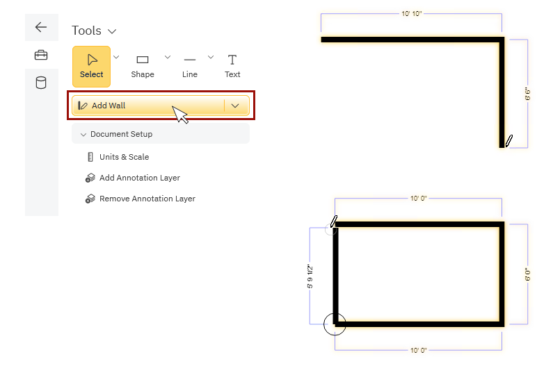Click Remove Annotation Layer
Screen dimensions: 553x368
147,199
